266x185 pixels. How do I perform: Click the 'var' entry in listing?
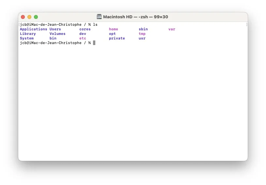pos(172,29)
